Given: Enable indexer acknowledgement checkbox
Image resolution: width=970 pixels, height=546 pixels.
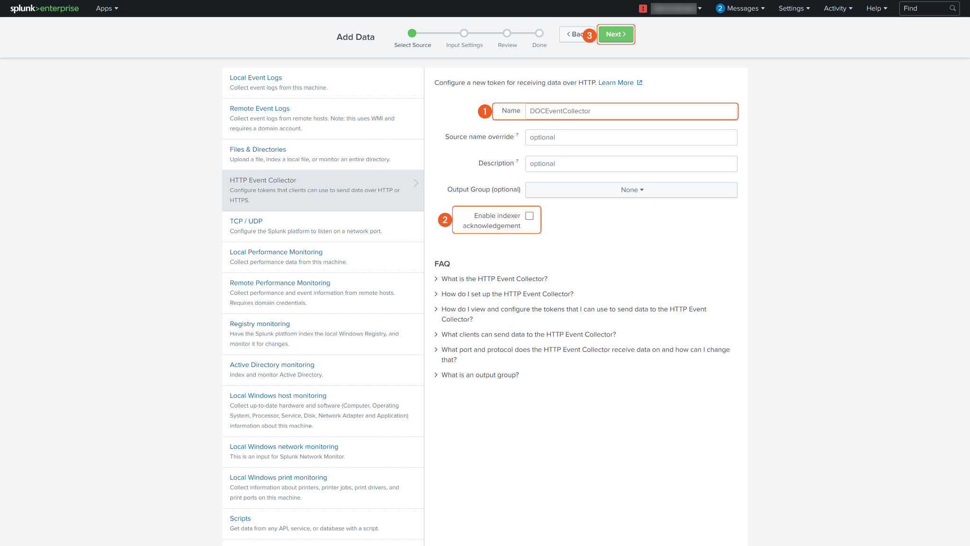Looking at the screenshot, I should click(530, 216).
